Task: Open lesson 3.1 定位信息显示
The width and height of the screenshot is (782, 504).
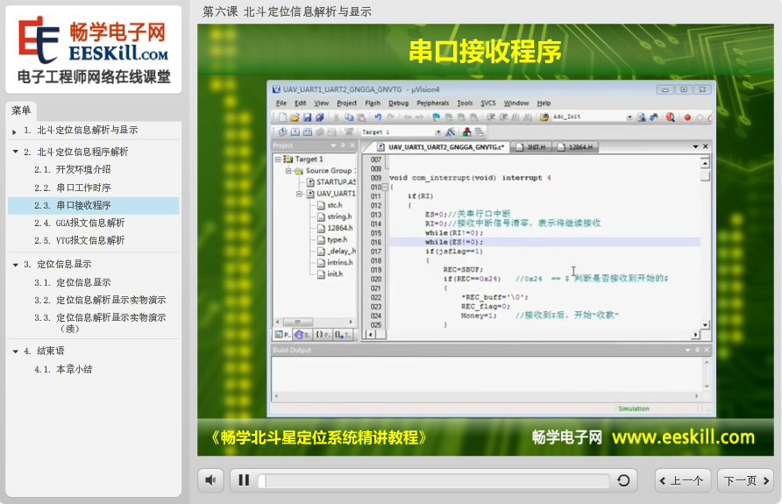Action: click(x=73, y=282)
